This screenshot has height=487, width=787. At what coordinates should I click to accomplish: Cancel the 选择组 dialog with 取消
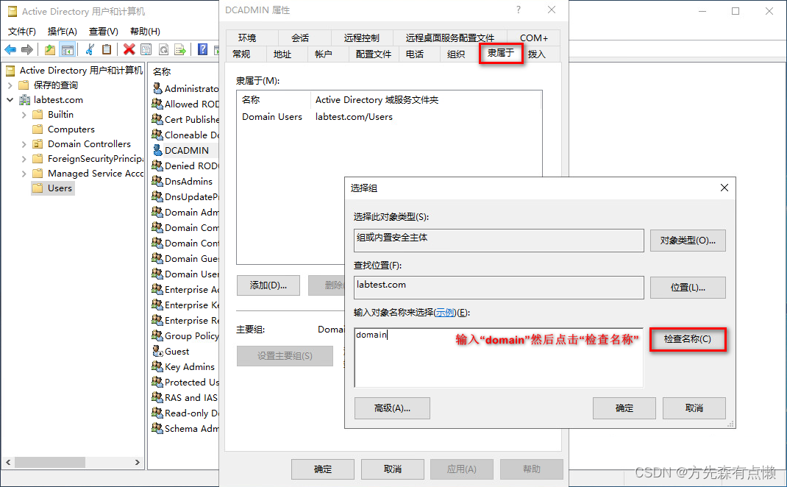tap(694, 408)
